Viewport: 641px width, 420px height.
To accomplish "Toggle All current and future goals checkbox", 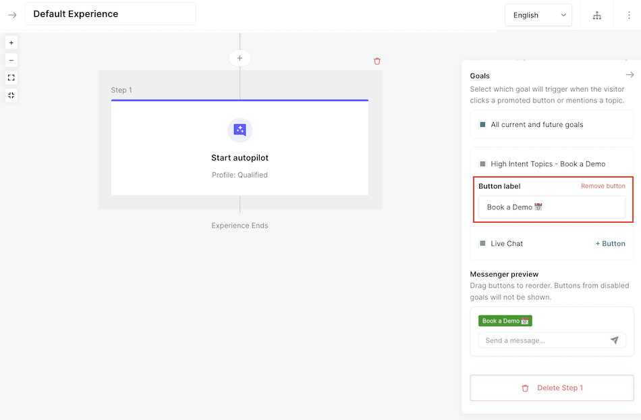I will (x=483, y=124).
